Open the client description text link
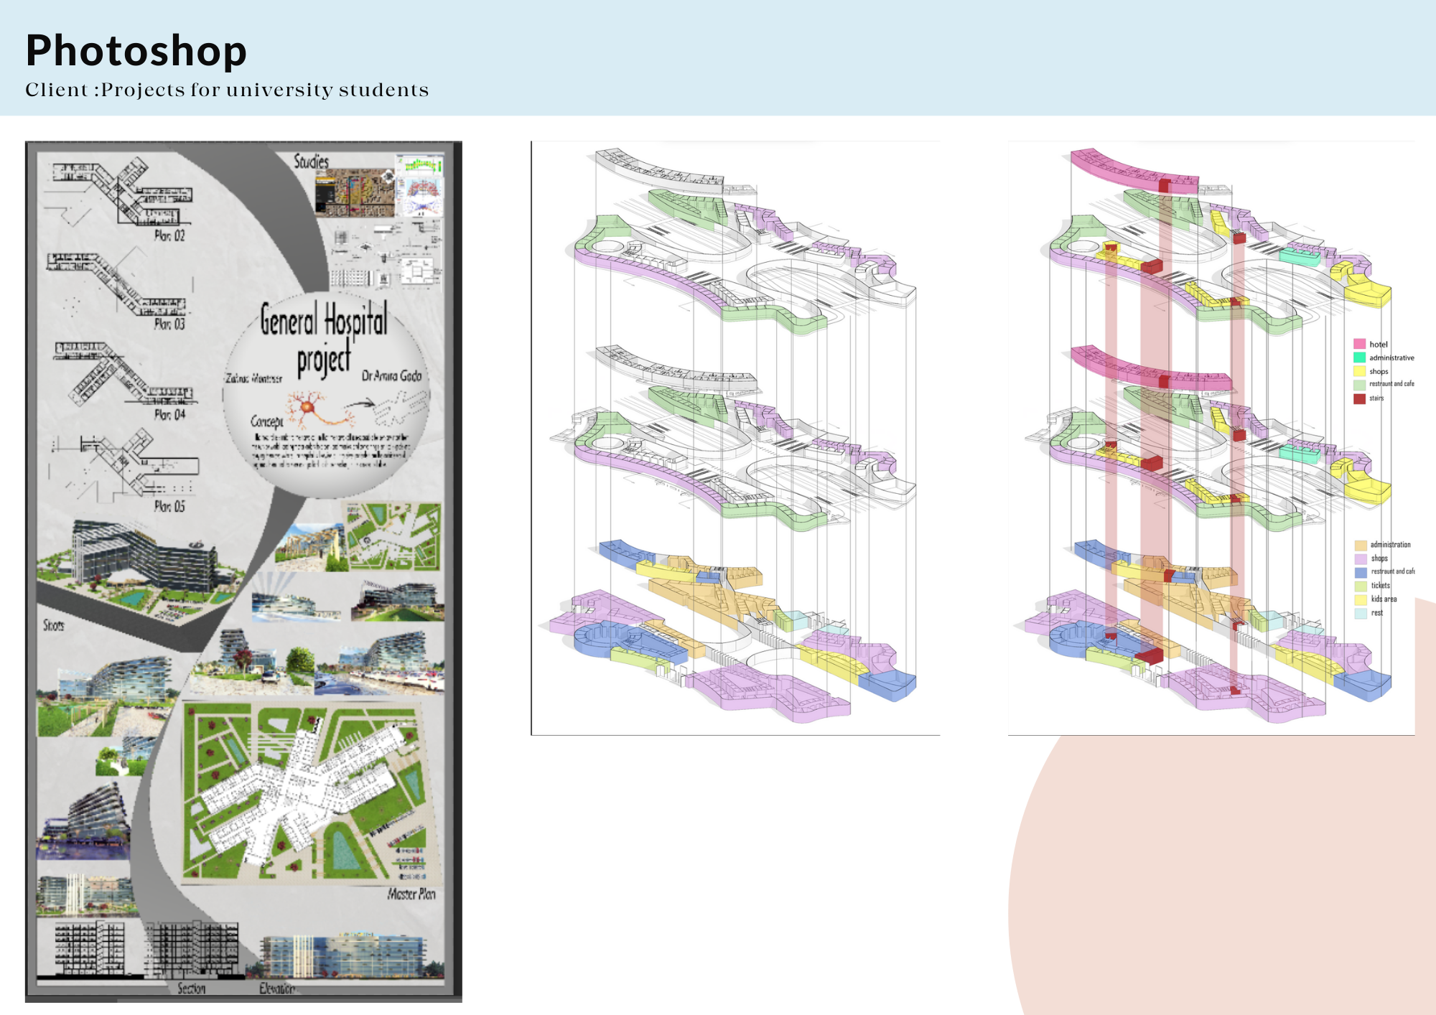 tap(228, 90)
